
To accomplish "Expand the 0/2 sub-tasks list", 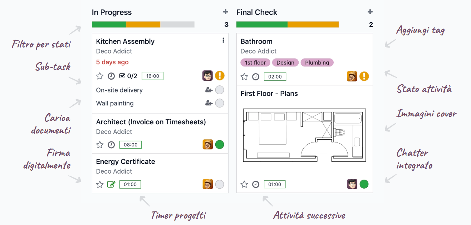I will click(x=128, y=76).
